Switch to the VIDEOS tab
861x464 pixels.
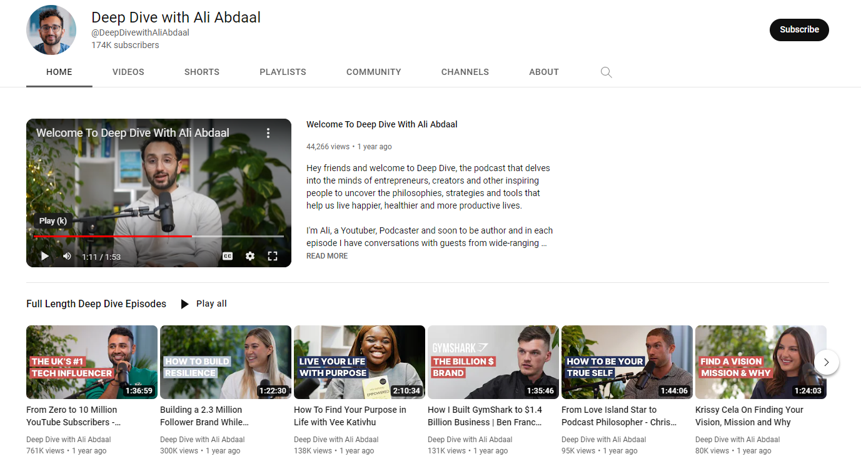pyautogui.click(x=128, y=72)
